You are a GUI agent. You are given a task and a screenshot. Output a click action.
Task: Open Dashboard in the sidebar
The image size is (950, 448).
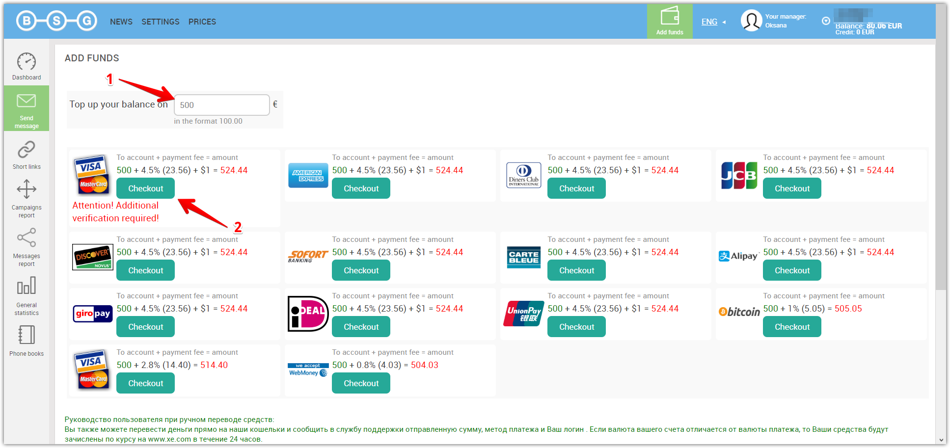pyautogui.click(x=27, y=66)
